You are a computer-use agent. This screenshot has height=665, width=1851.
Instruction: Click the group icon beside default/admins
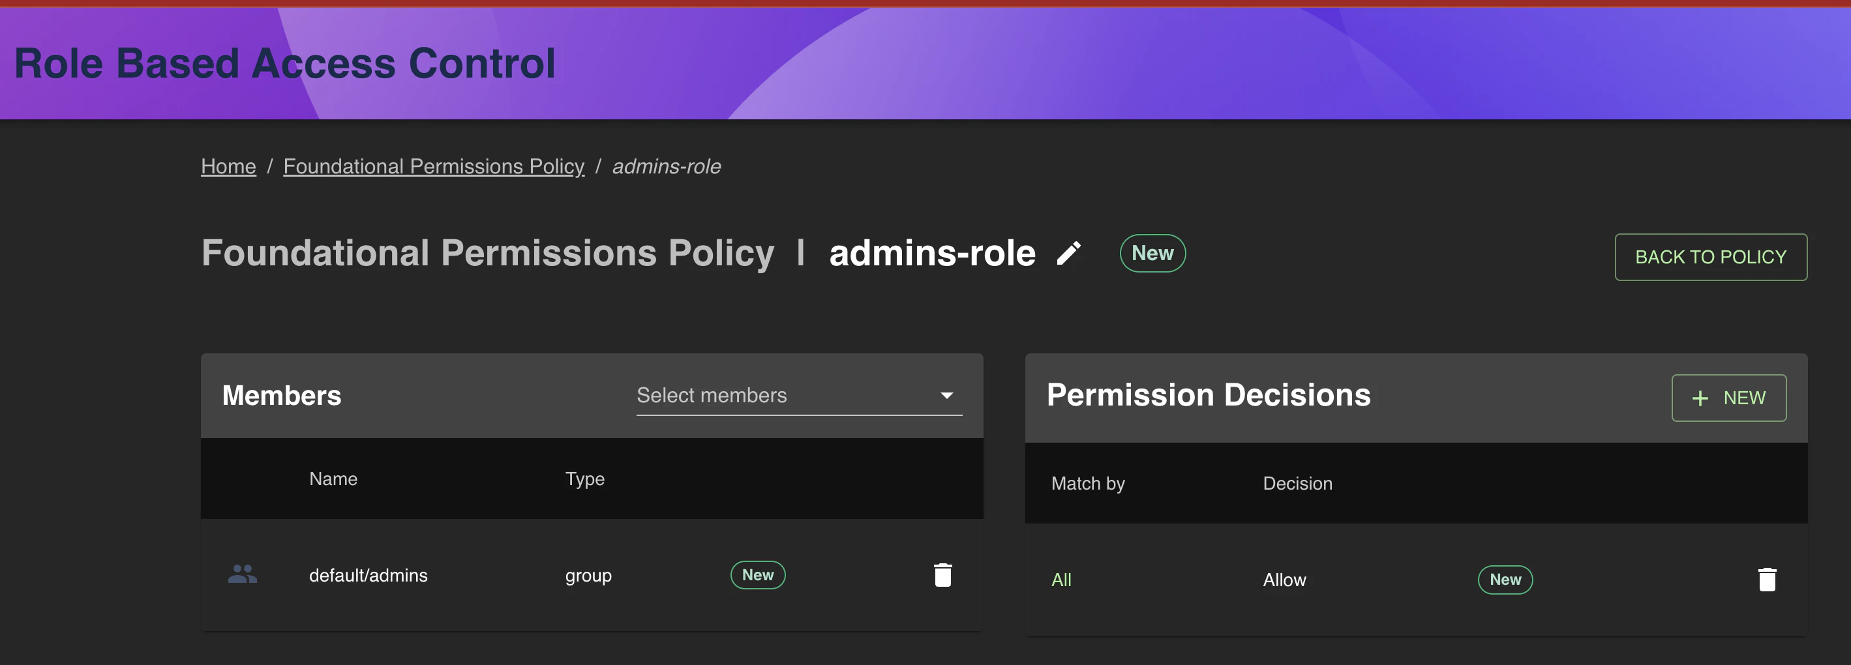242,574
